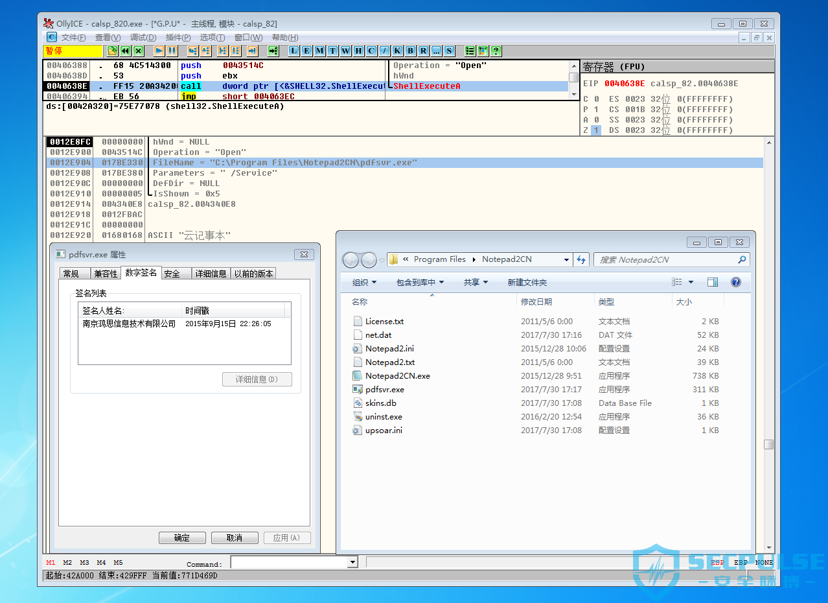Open Source window with S button
Image resolution: width=828 pixels, height=603 pixels.
449,51
